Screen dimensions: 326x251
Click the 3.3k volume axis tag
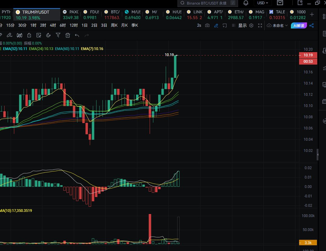pyautogui.click(x=308, y=243)
